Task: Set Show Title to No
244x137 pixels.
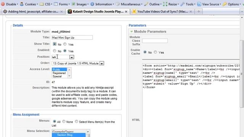Action: point(55,44)
